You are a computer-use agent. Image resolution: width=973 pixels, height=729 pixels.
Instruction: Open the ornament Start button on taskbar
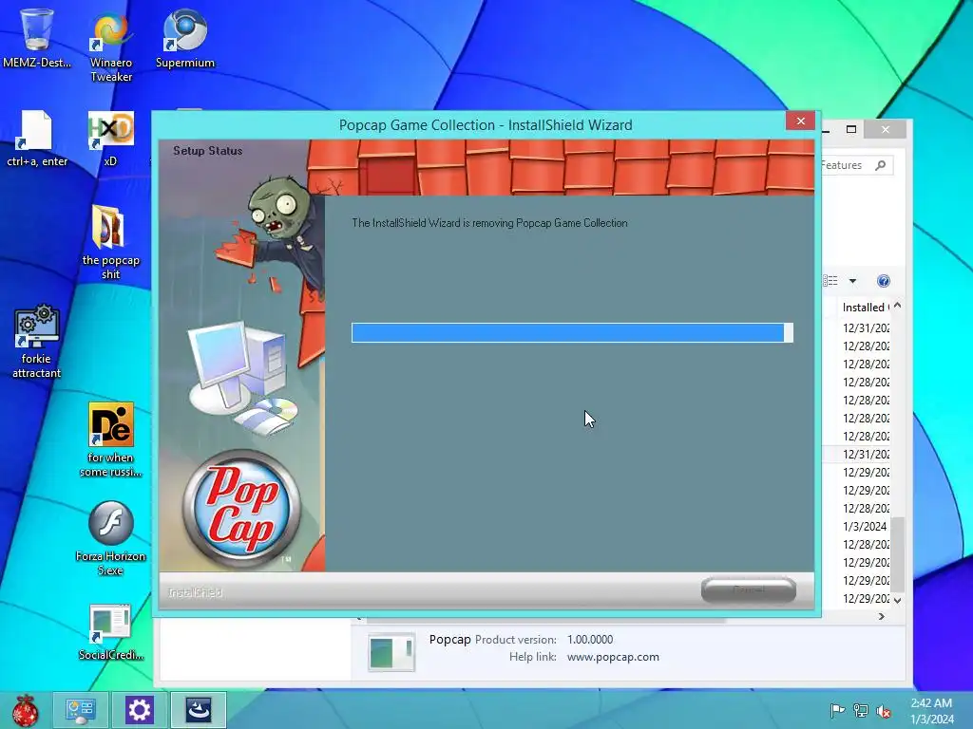pos(26,710)
